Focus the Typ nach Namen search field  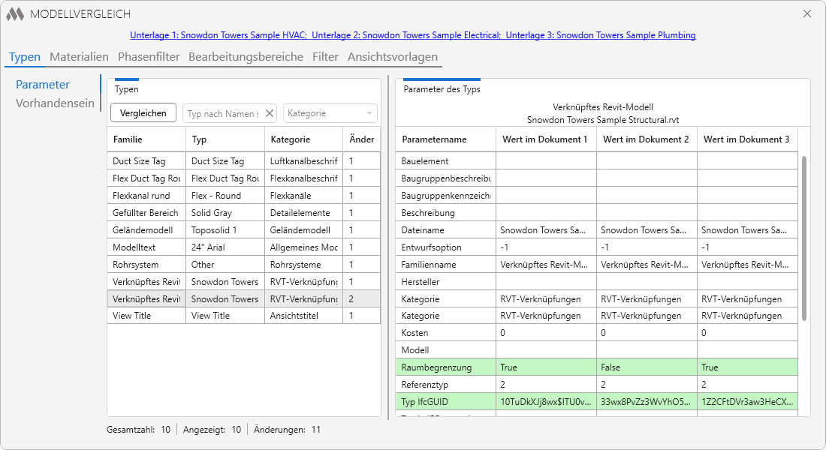(223, 113)
